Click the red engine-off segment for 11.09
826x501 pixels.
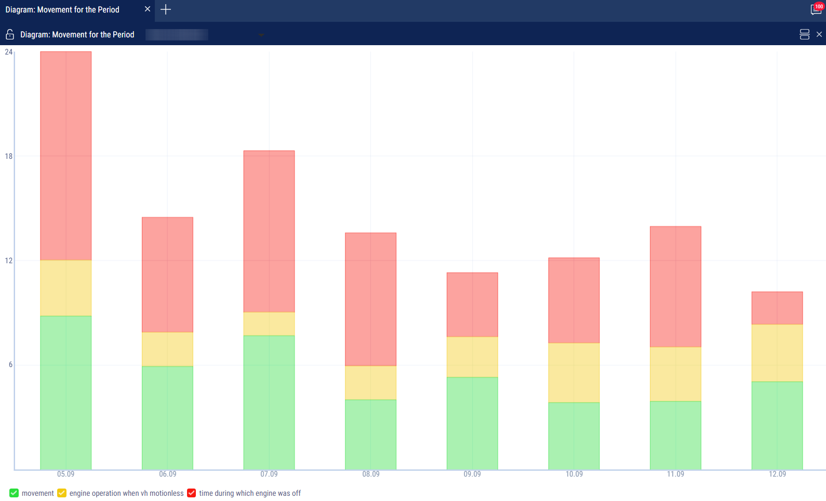(x=676, y=287)
